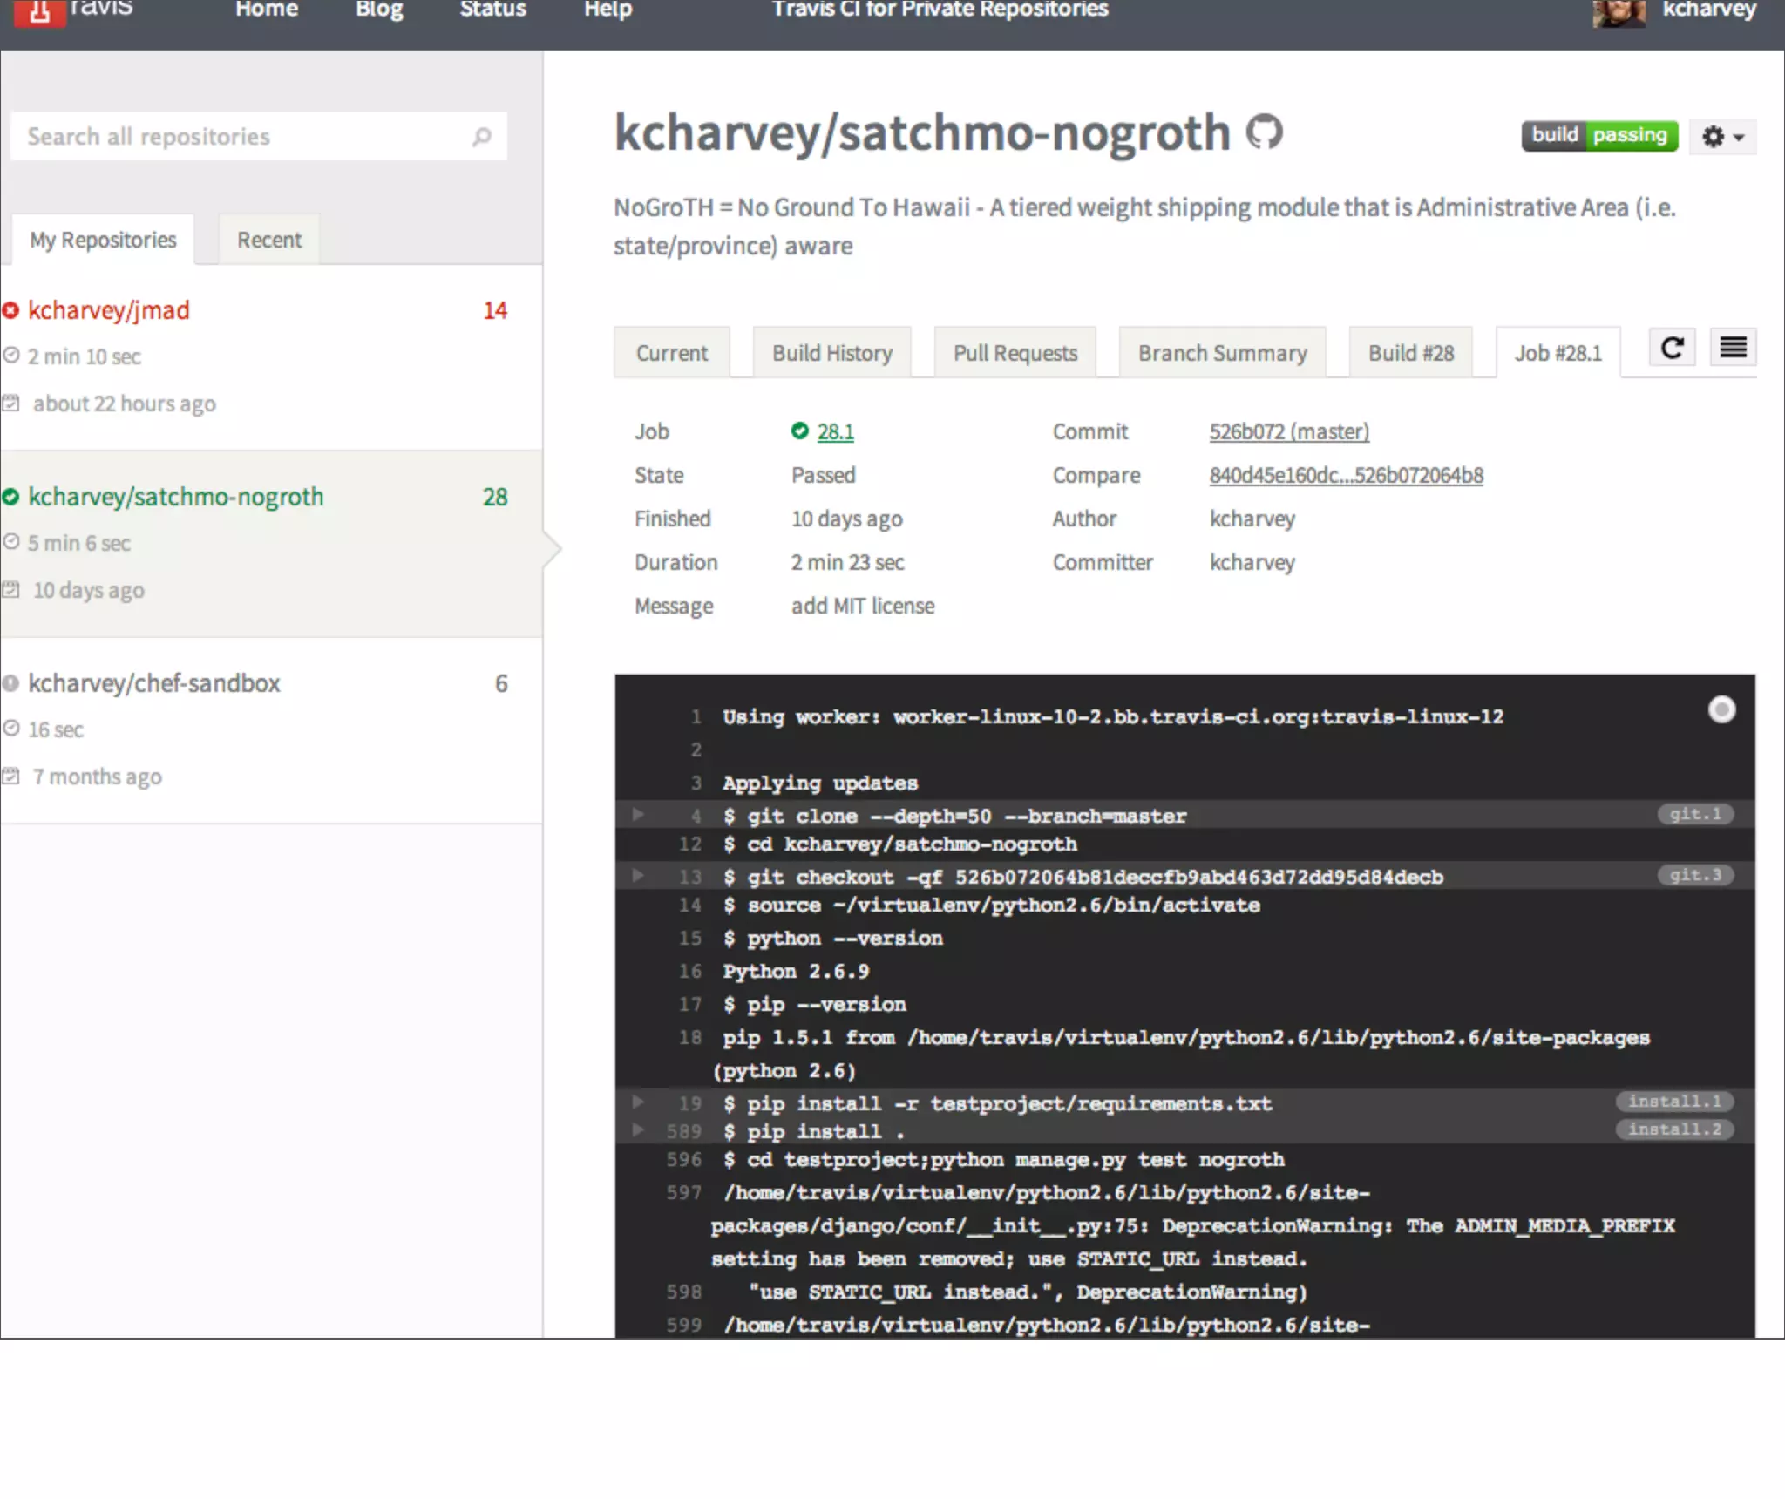Switch to the Current tab
The width and height of the screenshot is (1785, 1499).
(x=671, y=353)
